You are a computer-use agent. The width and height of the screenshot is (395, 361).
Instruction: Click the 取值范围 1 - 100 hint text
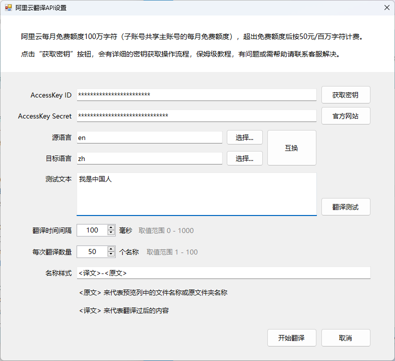tap(172, 252)
